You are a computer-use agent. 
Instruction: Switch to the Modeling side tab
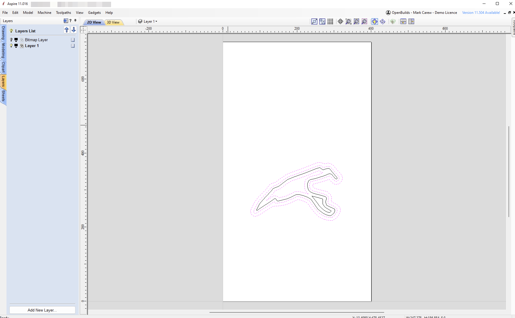click(3, 51)
